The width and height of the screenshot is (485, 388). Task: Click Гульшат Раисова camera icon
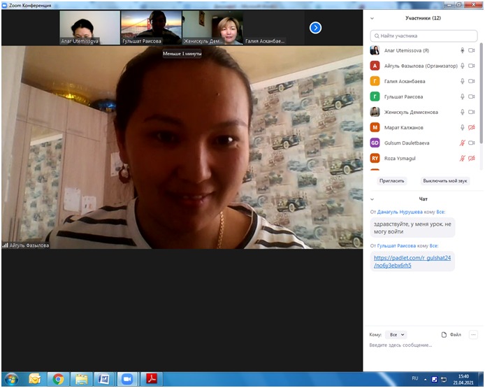(x=471, y=97)
